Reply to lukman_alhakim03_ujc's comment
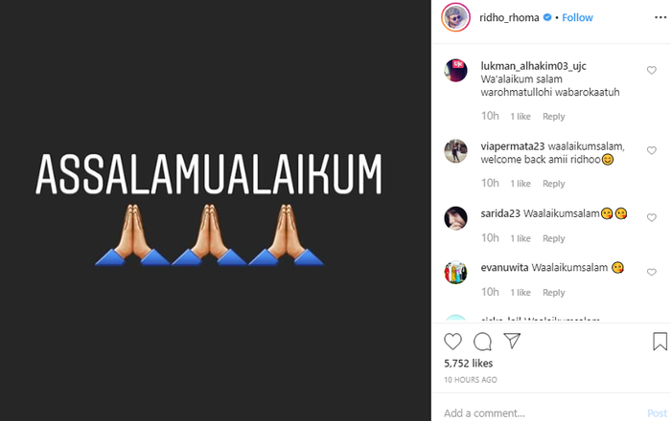 (554, 117)
